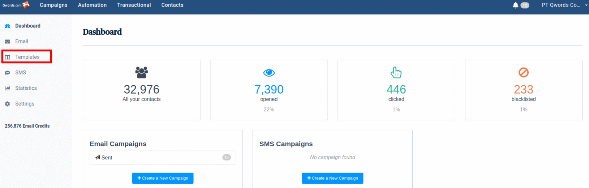The height and width of the screenshot is (188, 589).
Task: Click the clicked hand pointer icon
Action: coord(396,72)
